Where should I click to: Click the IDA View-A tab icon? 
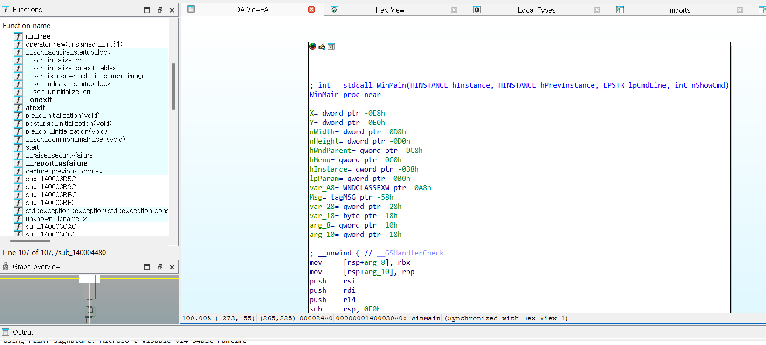click(x=191, y=9)
